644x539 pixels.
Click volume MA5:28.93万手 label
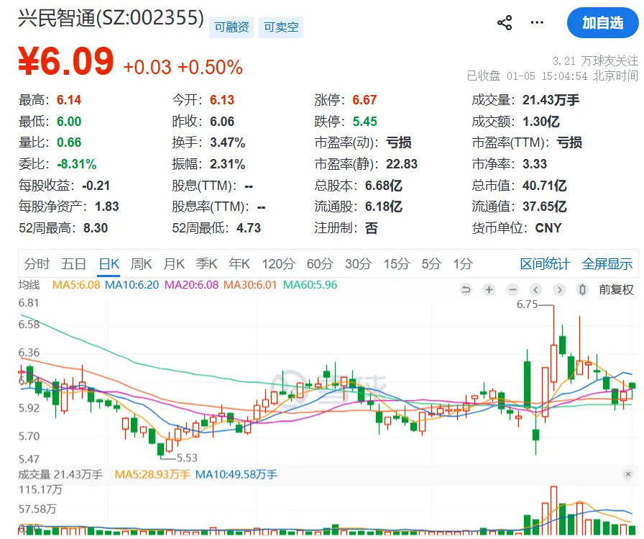click(152, 474)
